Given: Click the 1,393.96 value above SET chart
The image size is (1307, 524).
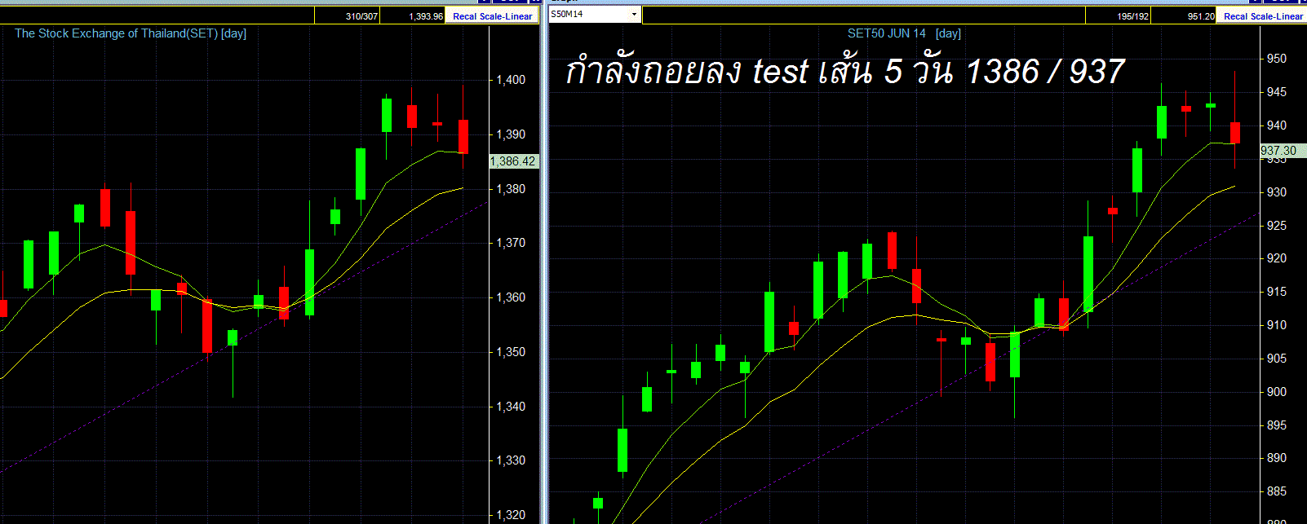Looking at the screenshot, I should [426, 16].
